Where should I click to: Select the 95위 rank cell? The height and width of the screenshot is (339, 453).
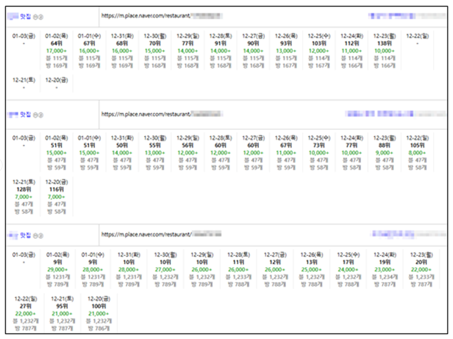[62, 306]
